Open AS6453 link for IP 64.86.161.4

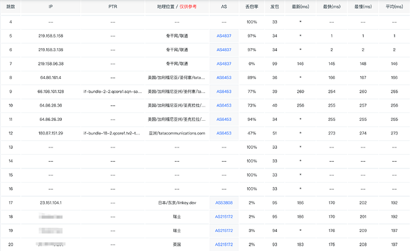coord(224,77)
